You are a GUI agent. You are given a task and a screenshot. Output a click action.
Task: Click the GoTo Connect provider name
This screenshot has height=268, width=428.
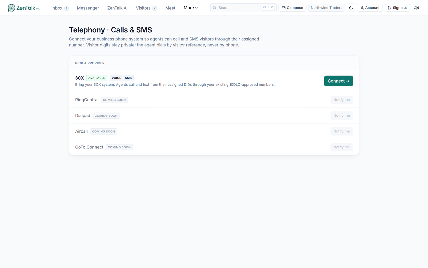(x=89, y=147)
